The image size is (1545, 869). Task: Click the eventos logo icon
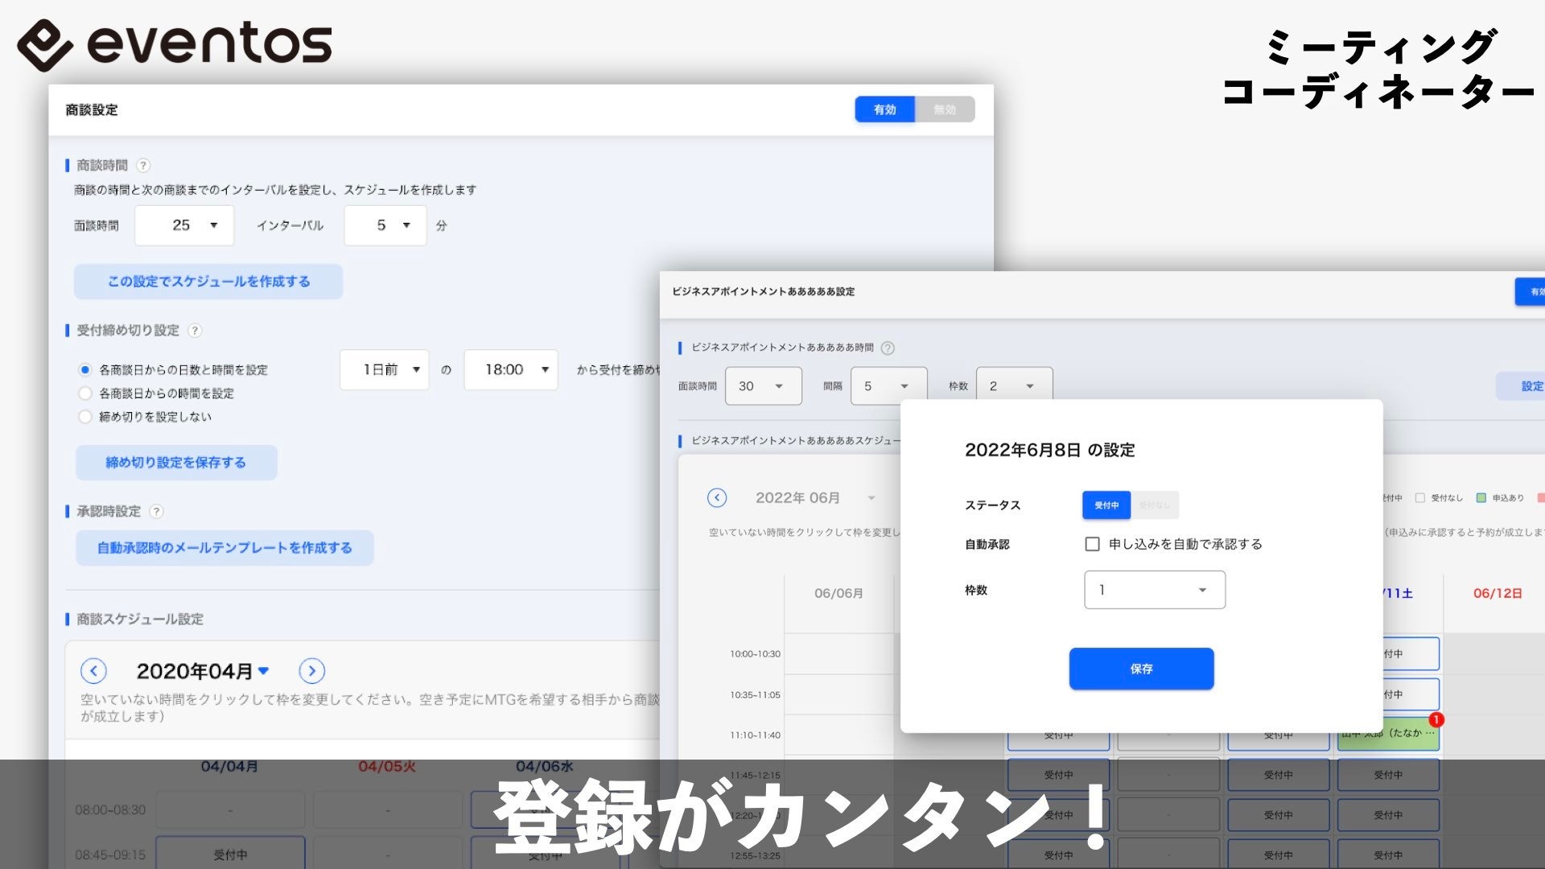click(x=45, y=45)
